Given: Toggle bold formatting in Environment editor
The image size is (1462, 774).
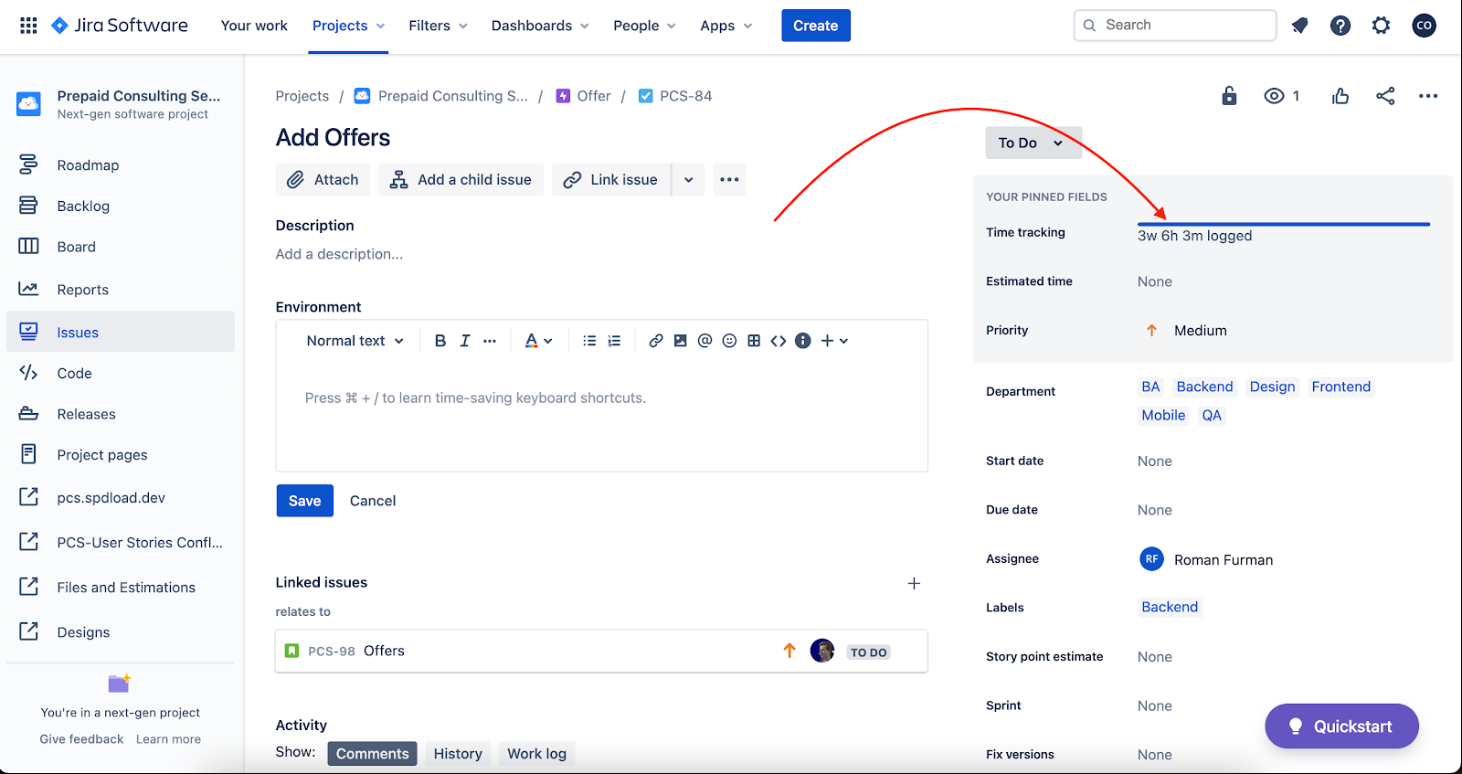Looking at the screenshot, I should point(440,341).
